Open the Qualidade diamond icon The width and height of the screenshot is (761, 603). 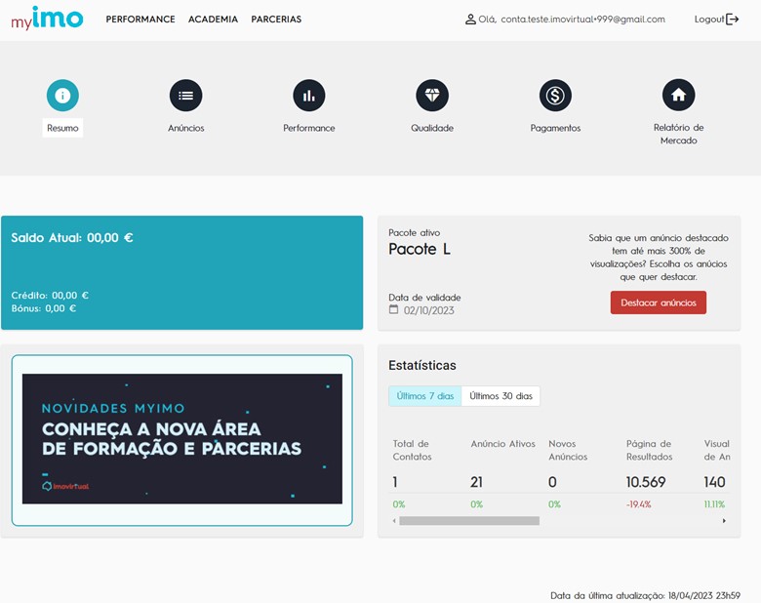[432, 96]
